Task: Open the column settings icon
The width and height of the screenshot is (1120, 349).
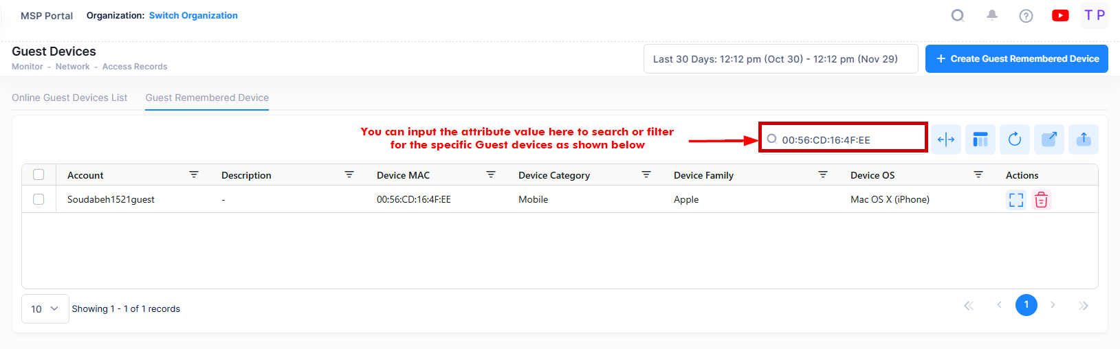Action: (x=980, y=139)
